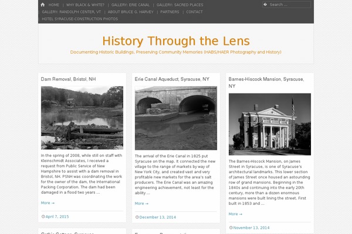The image size is (352, 234).
Task: Focus the Search input field
Action: (x=287, y=5)
